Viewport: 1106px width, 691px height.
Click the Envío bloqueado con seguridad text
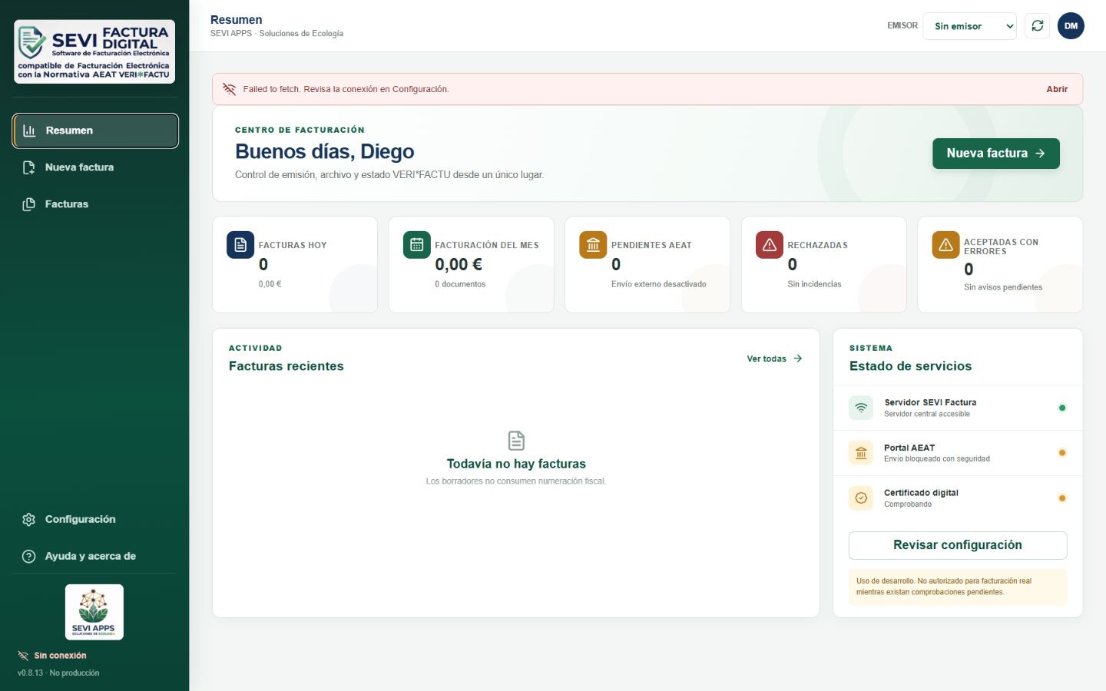point(936,459)
